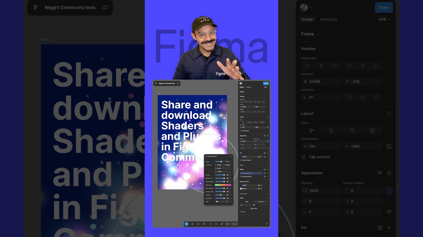Click auto layout icon beside Layout in background panel
The width and height of the screenshot is (423, 237).
click(389, 113)
